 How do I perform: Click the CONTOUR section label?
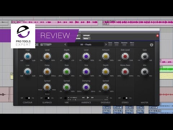click(27, 103)
